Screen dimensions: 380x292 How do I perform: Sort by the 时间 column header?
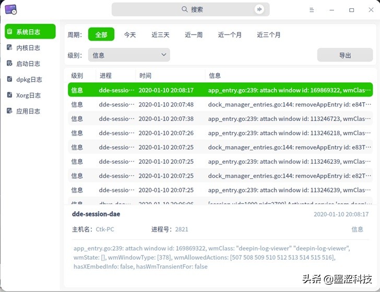pyautogui.click(x=145, y=76)
